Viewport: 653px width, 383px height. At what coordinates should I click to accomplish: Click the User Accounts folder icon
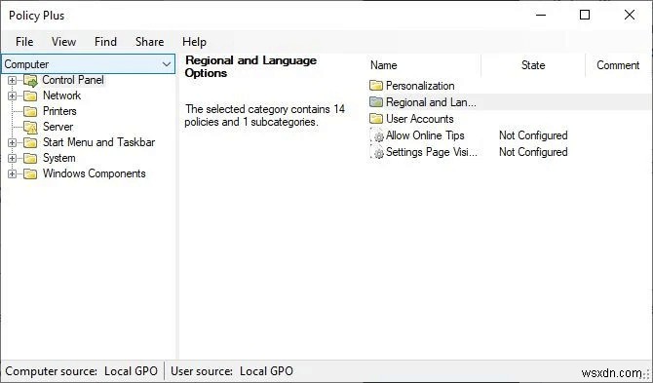pos(376,119)
